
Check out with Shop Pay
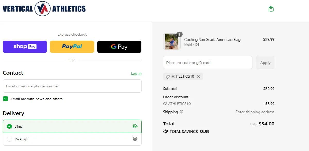(25, 46)
